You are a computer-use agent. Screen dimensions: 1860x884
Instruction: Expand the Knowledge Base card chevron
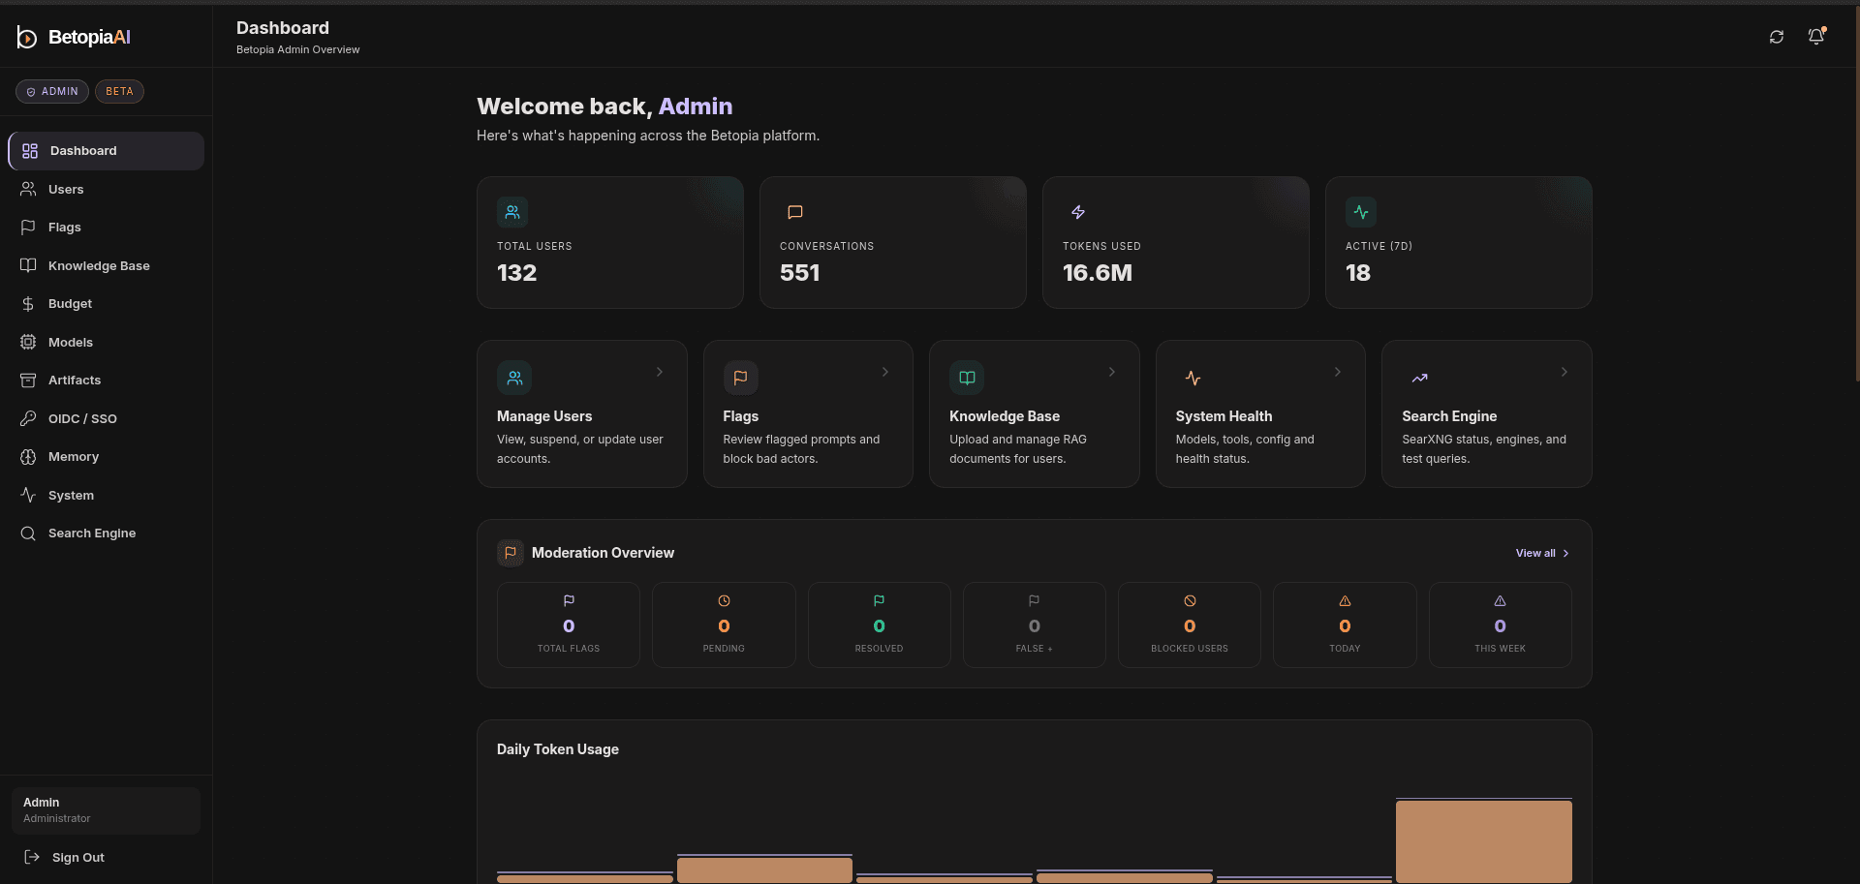(1112, 372)
